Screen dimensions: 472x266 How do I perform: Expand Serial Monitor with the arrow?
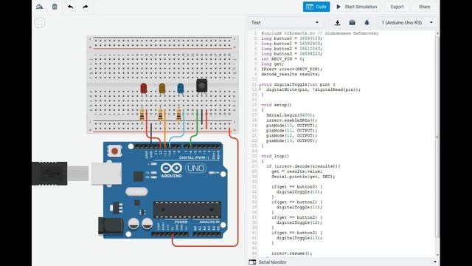435,262
